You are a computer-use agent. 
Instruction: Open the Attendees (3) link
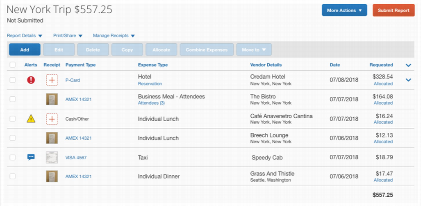click(151, 103)
